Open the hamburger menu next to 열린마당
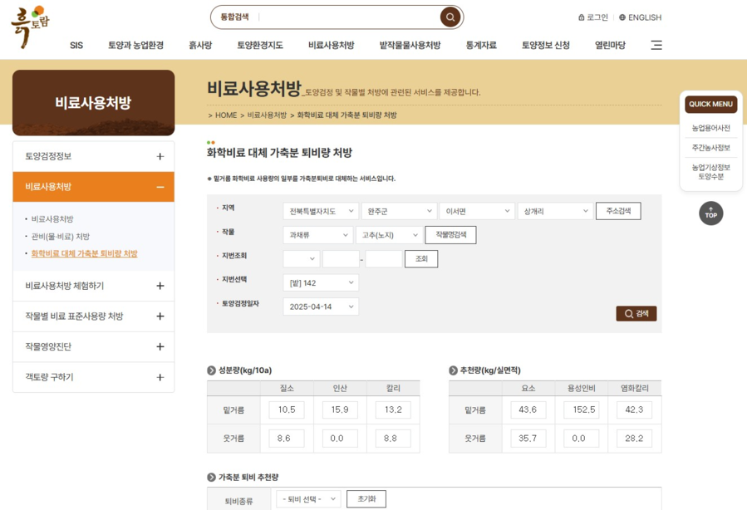Image resolution: width=747 pixels, height=510 pixels. pyautogui.click(x=656, y=46)
